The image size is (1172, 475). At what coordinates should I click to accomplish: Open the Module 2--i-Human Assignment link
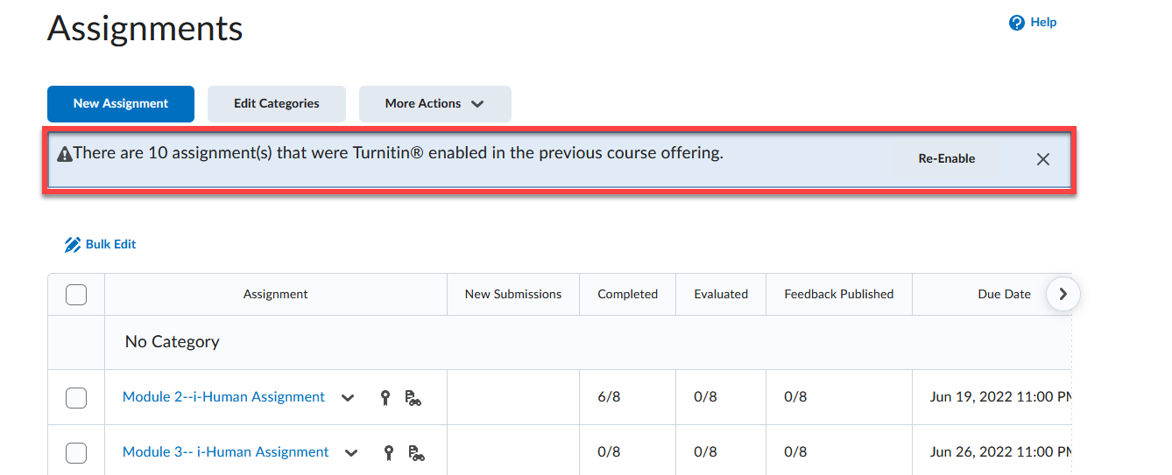[x=223, y=397]
